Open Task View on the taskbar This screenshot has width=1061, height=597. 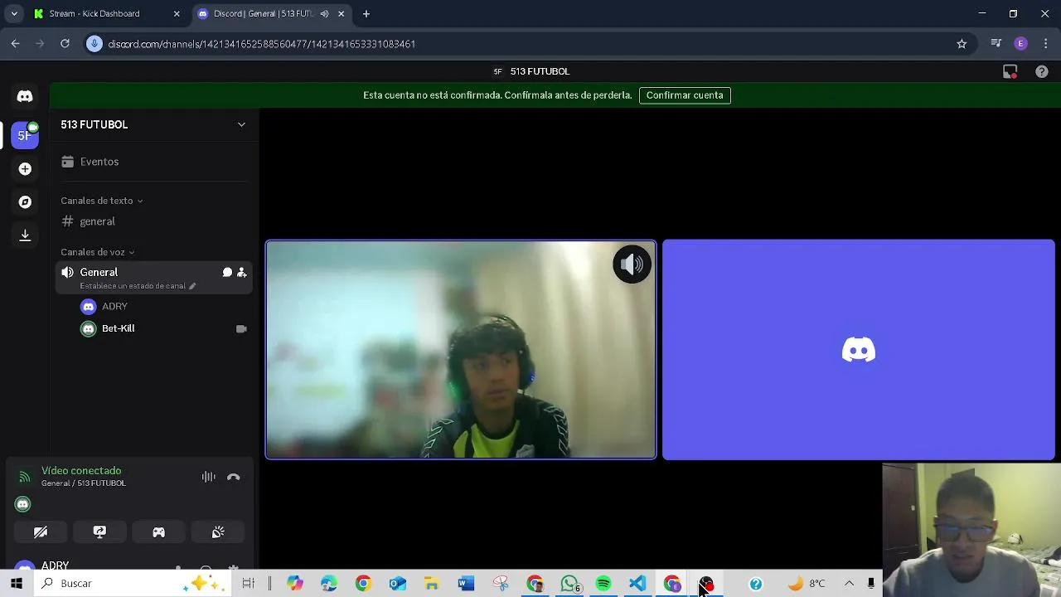(248, 584)
